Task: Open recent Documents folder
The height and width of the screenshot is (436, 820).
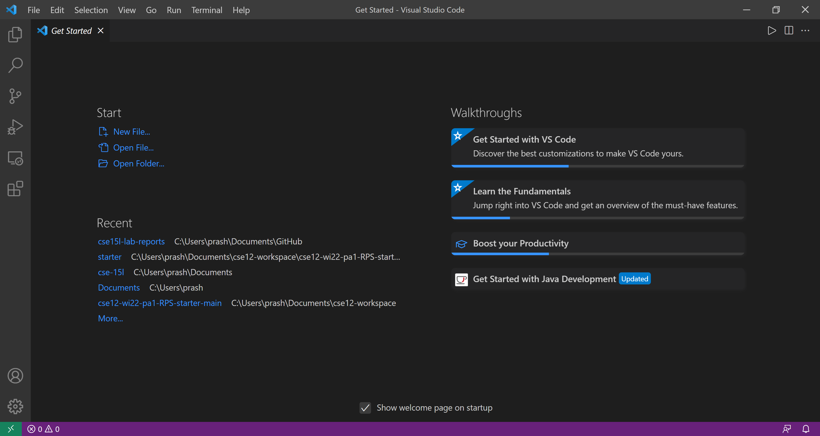Action: tap(119, 288)
